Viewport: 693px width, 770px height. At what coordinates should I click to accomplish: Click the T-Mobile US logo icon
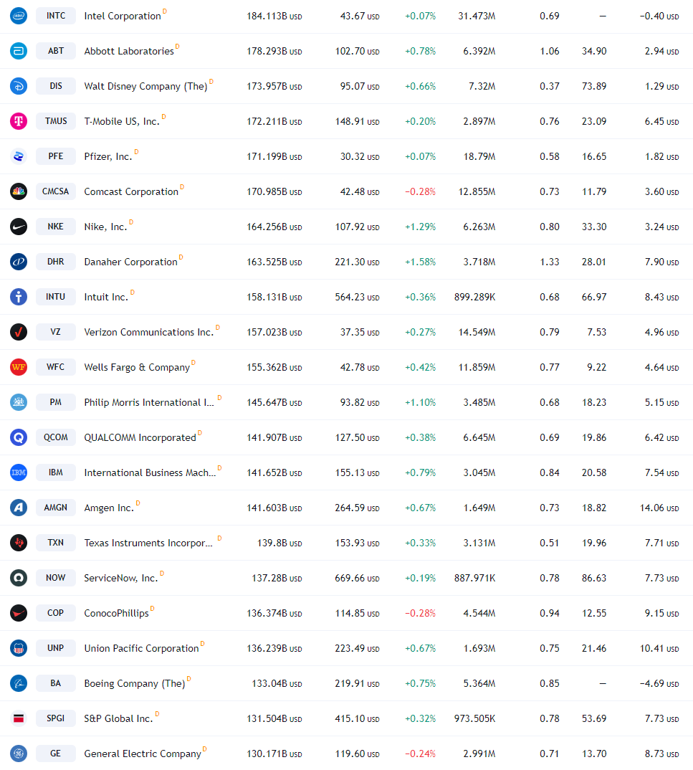19,121
